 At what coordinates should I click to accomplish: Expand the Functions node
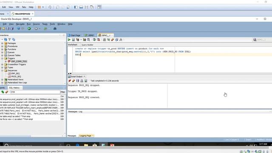pos(2,49)
